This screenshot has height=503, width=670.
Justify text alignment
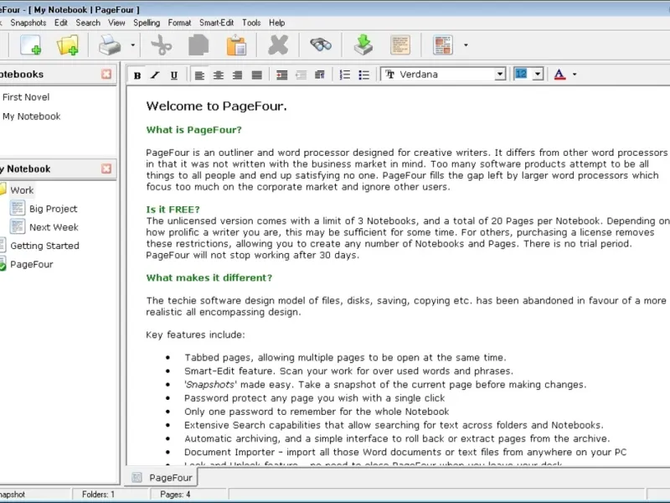(256, 75)
